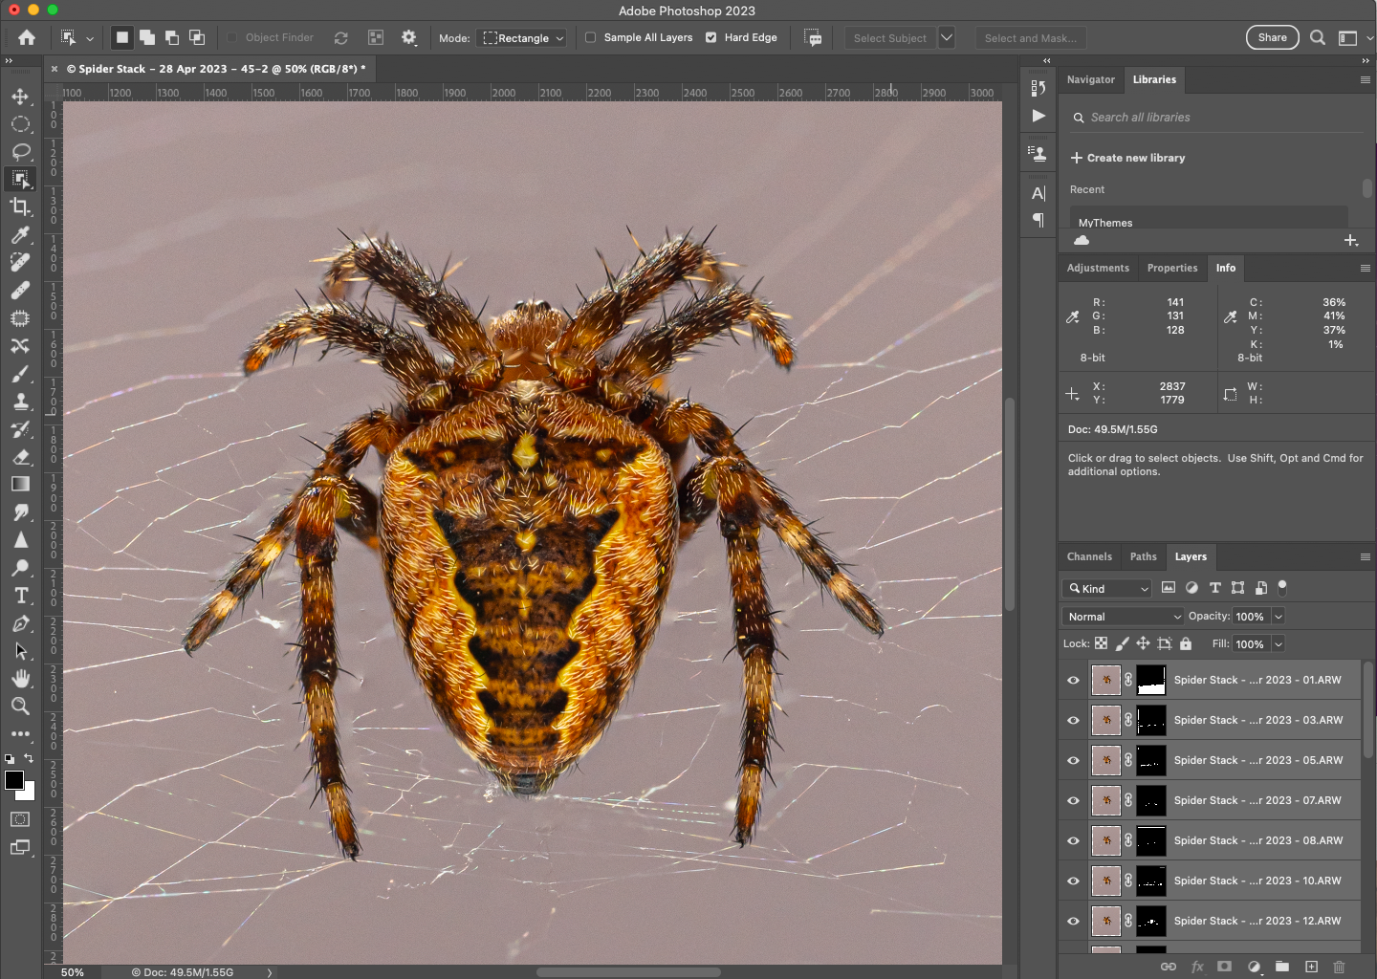This screenshot has height=979, width=1377.
Task: Select the Zoom tool
Action: point(20,707)
